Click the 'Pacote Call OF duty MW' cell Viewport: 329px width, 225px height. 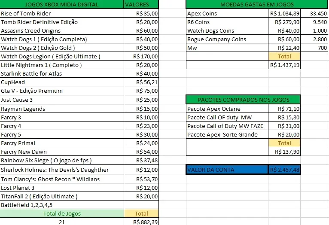tap(227, 117)
